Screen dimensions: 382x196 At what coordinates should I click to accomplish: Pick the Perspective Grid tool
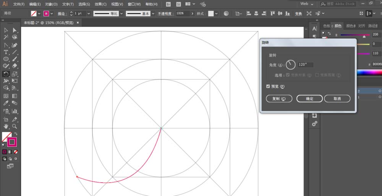pyautogui.click(x=15, y=88)
